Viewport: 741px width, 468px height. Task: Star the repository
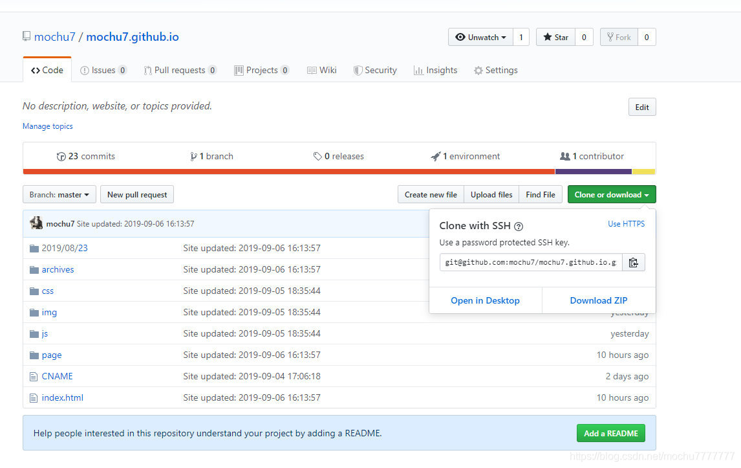point(555,37)
